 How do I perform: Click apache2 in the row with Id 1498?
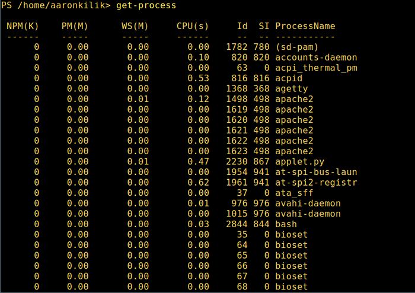[294, 99]
